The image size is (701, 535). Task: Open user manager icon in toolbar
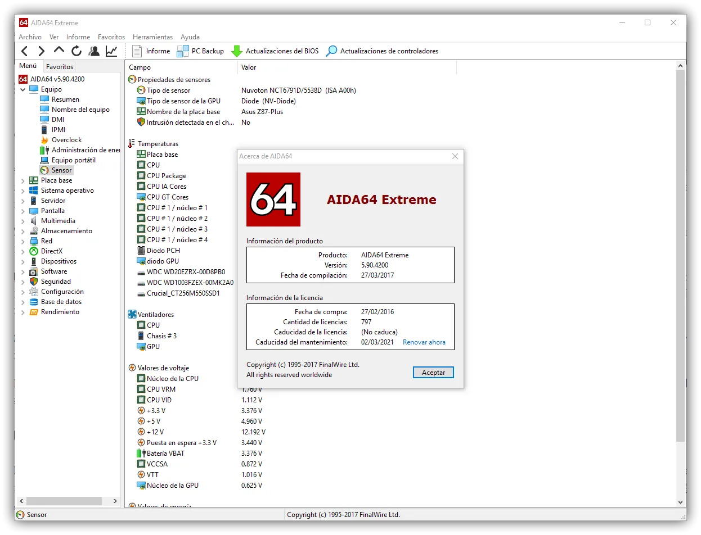pyautogui.click(x=94, y=51)
